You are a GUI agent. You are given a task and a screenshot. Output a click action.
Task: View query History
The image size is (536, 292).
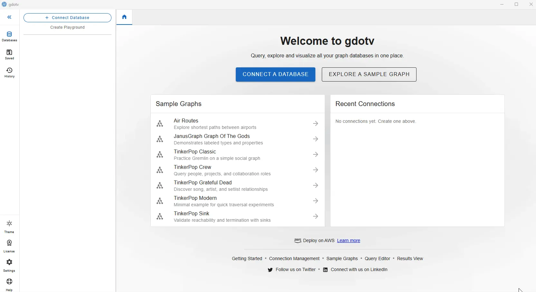(9, 73)
